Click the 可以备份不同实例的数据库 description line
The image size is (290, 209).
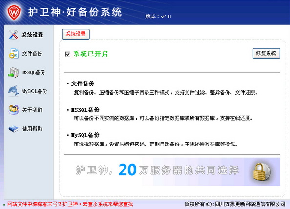[x=164, y=118]
